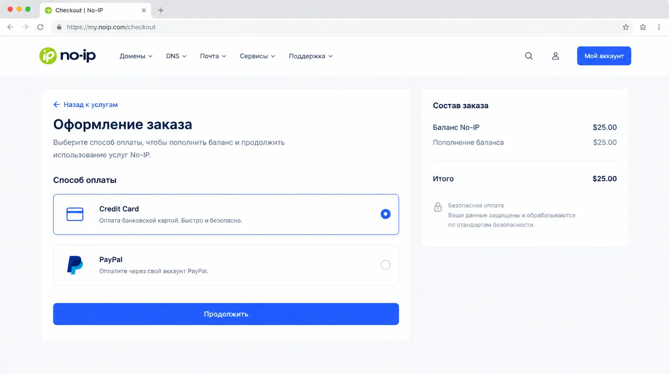Click the user profile icon
The image size is (669, 374).
556,56
